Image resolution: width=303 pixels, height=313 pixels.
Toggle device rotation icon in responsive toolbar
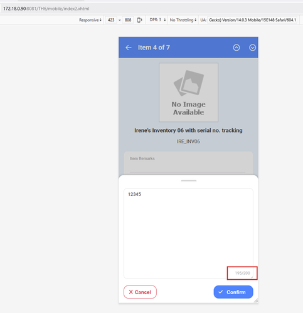point(139,20)
